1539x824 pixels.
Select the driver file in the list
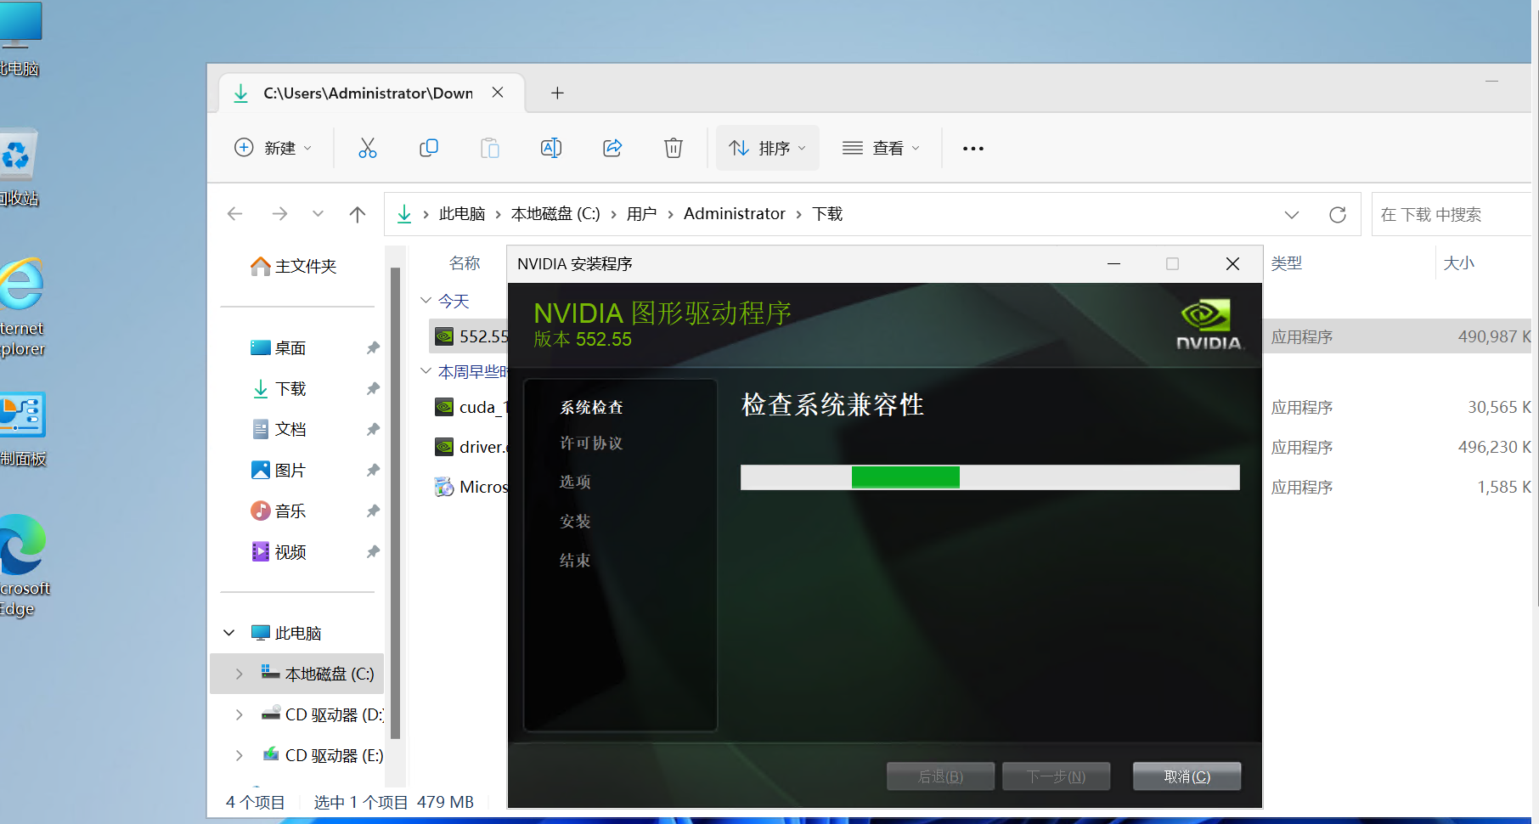[471, 447]
